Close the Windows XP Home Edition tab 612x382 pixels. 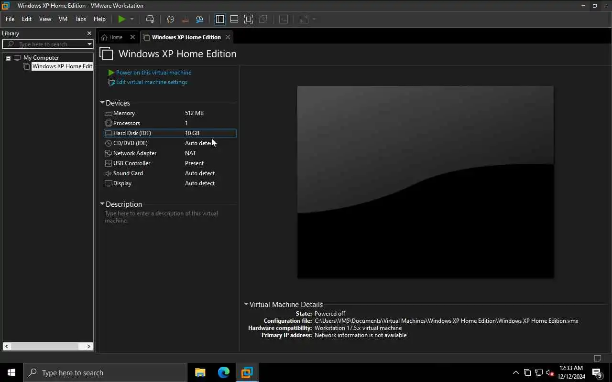(228, 37)
